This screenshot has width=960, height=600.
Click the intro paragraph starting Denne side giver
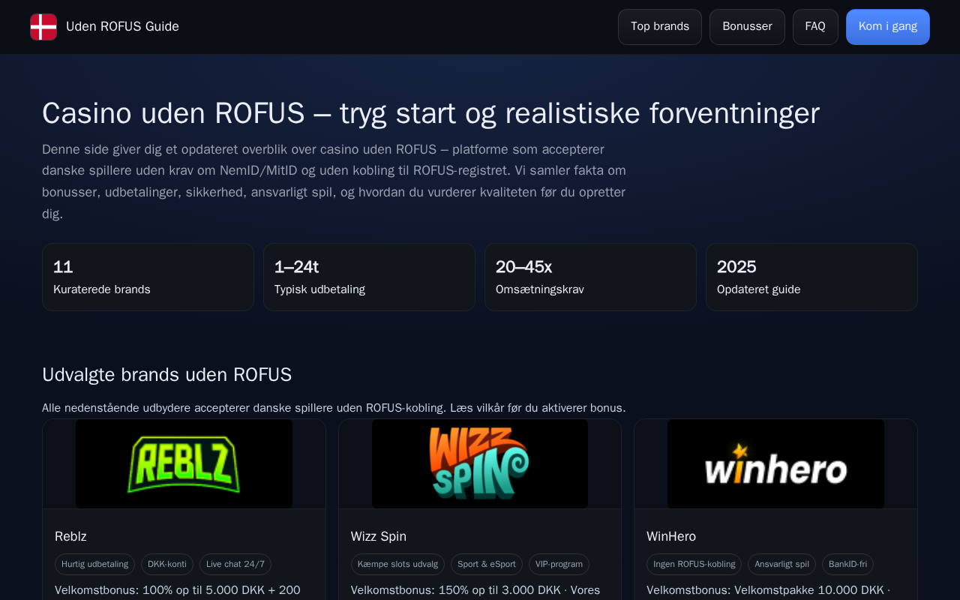[x=334, y=181]
